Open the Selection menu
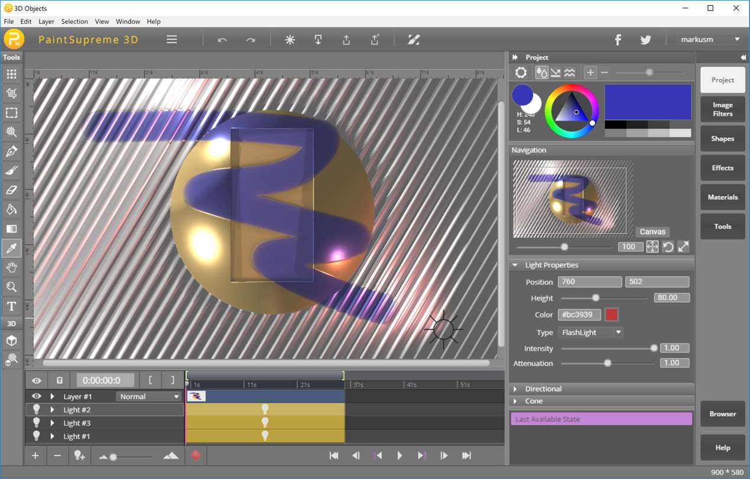Image resolution: width=750 pixels, height=479 pixels. pyautogui.click(x=74, y=21)
